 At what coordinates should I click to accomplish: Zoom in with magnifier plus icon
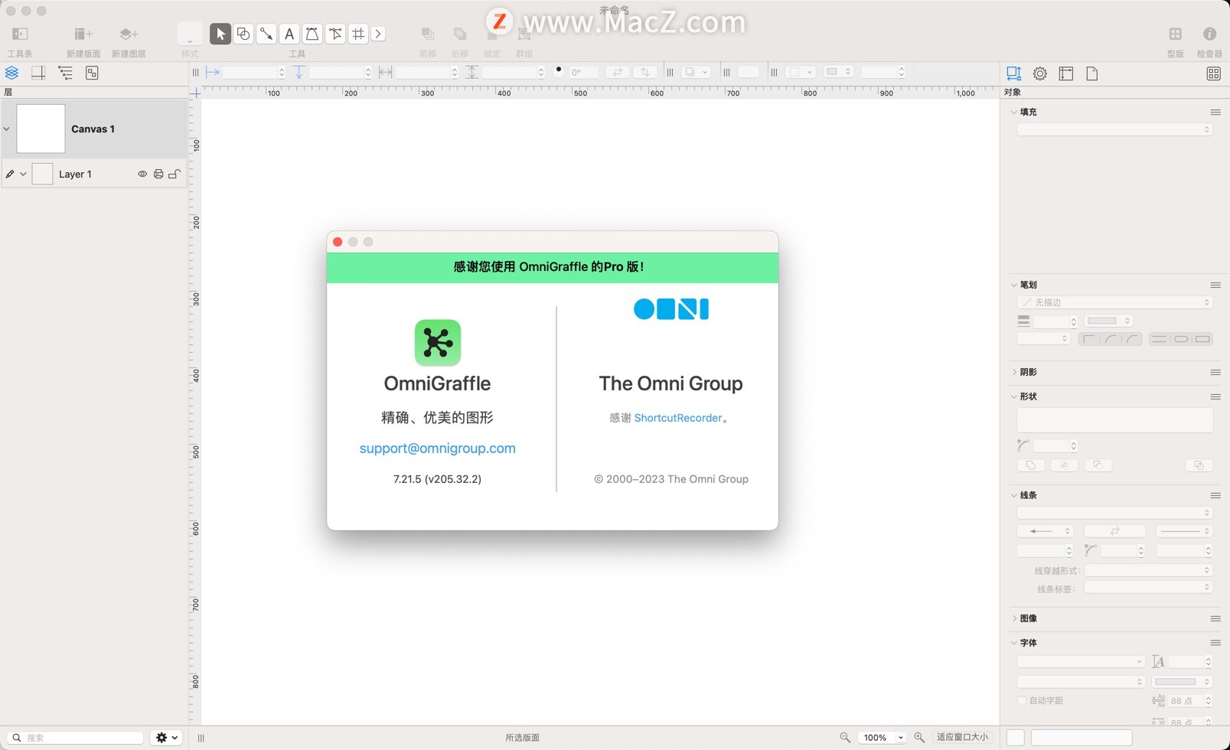point(919,737)
